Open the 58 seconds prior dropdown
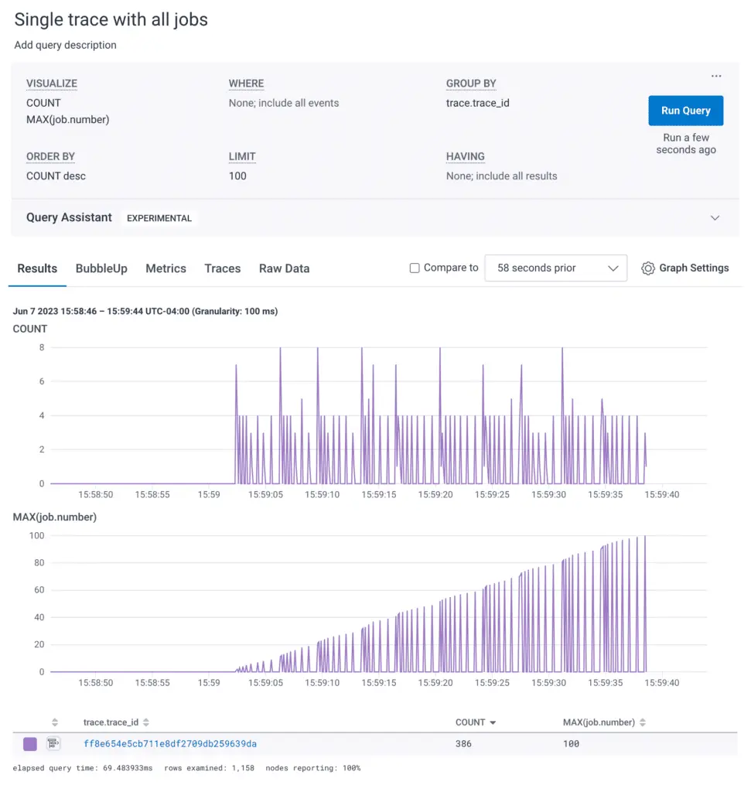Screen dimensions: 751x792 click(555, 268)
